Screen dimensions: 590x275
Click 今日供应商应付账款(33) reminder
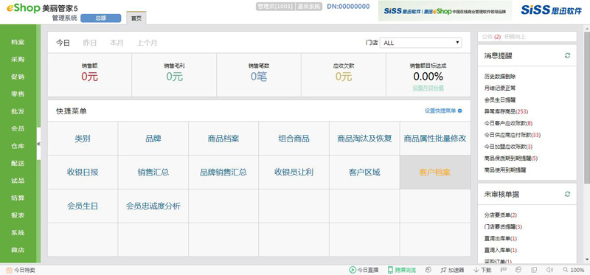pos(512,135)
